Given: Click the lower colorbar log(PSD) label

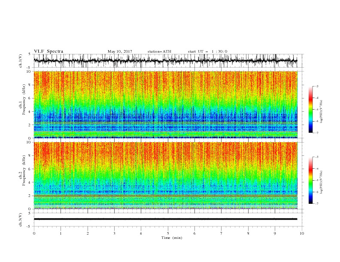Looking at the screenshot, I should point(322,182).
